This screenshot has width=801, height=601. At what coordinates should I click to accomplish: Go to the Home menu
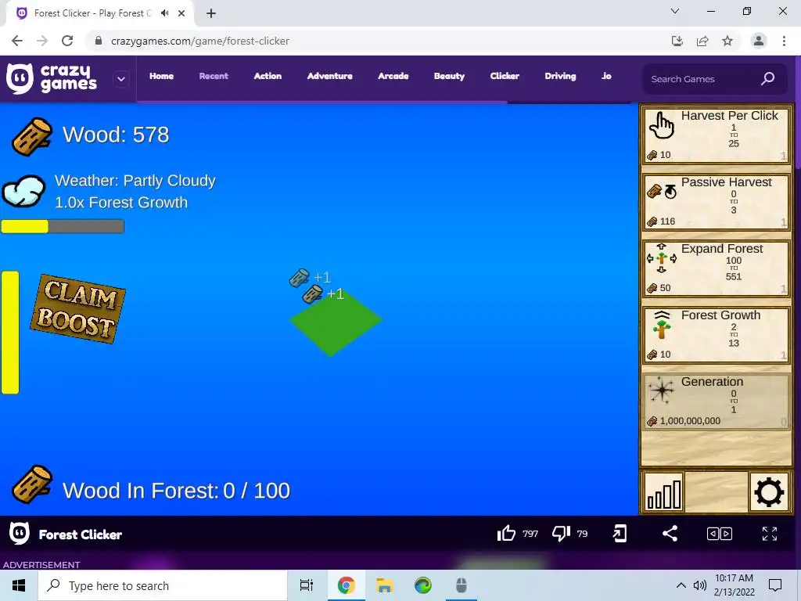pyautogui.click(x=161, y=76)
